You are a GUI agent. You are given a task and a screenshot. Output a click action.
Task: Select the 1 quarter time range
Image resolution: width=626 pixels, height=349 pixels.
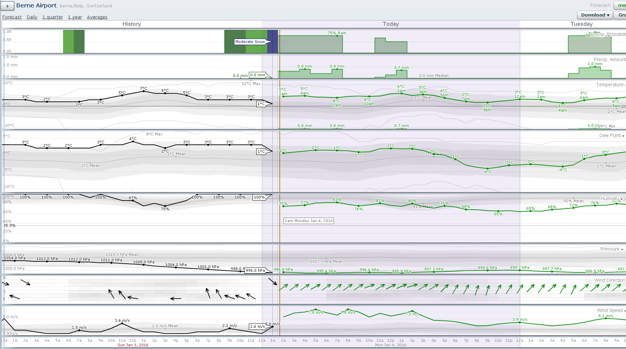pos(52,17)
